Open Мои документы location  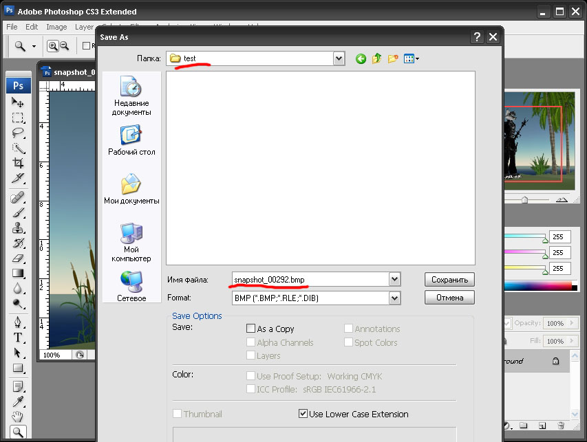[x=131, y=189]
